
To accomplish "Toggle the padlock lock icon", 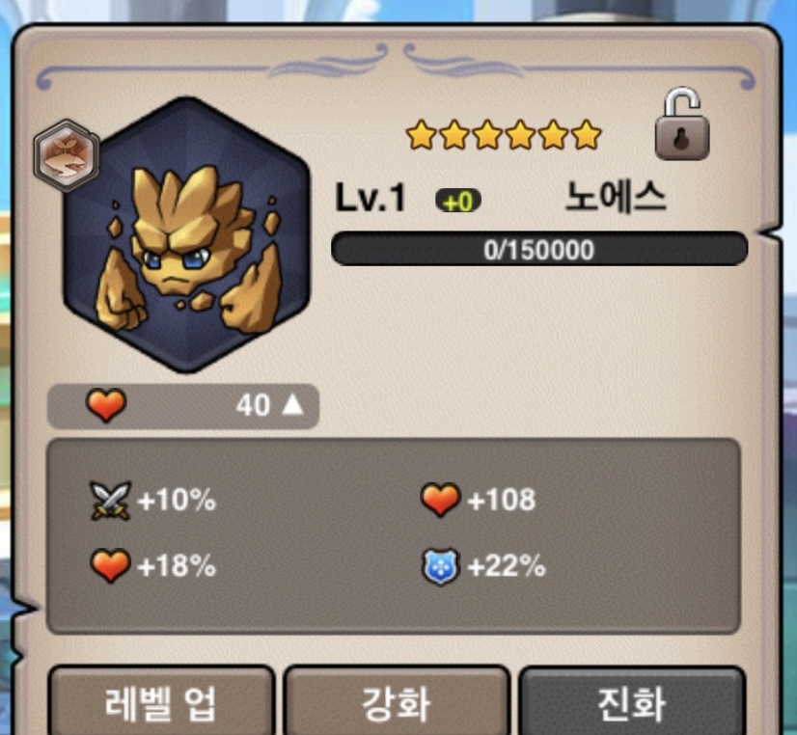I will click(681, 123).
